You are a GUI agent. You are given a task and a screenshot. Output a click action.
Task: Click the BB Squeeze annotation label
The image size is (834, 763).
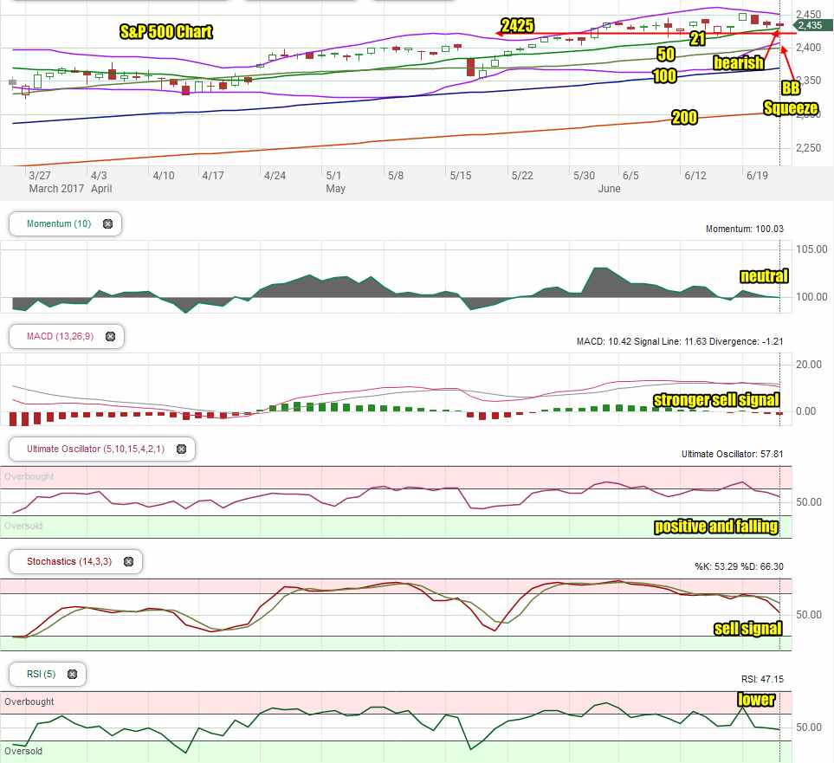(x=791, y=99)
